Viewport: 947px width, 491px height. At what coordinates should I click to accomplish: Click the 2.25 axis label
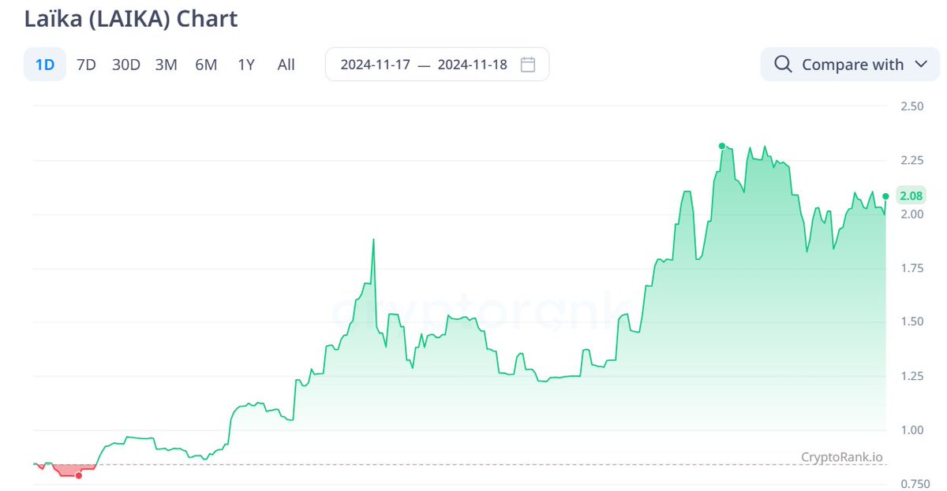(911, 160)
